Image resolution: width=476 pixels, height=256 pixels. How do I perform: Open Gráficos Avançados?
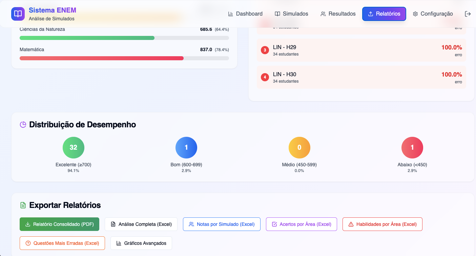(x=141, y=243)
